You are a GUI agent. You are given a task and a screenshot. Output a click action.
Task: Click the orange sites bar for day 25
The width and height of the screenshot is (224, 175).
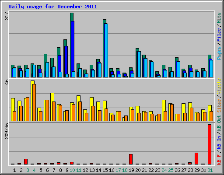click(172, 112)
